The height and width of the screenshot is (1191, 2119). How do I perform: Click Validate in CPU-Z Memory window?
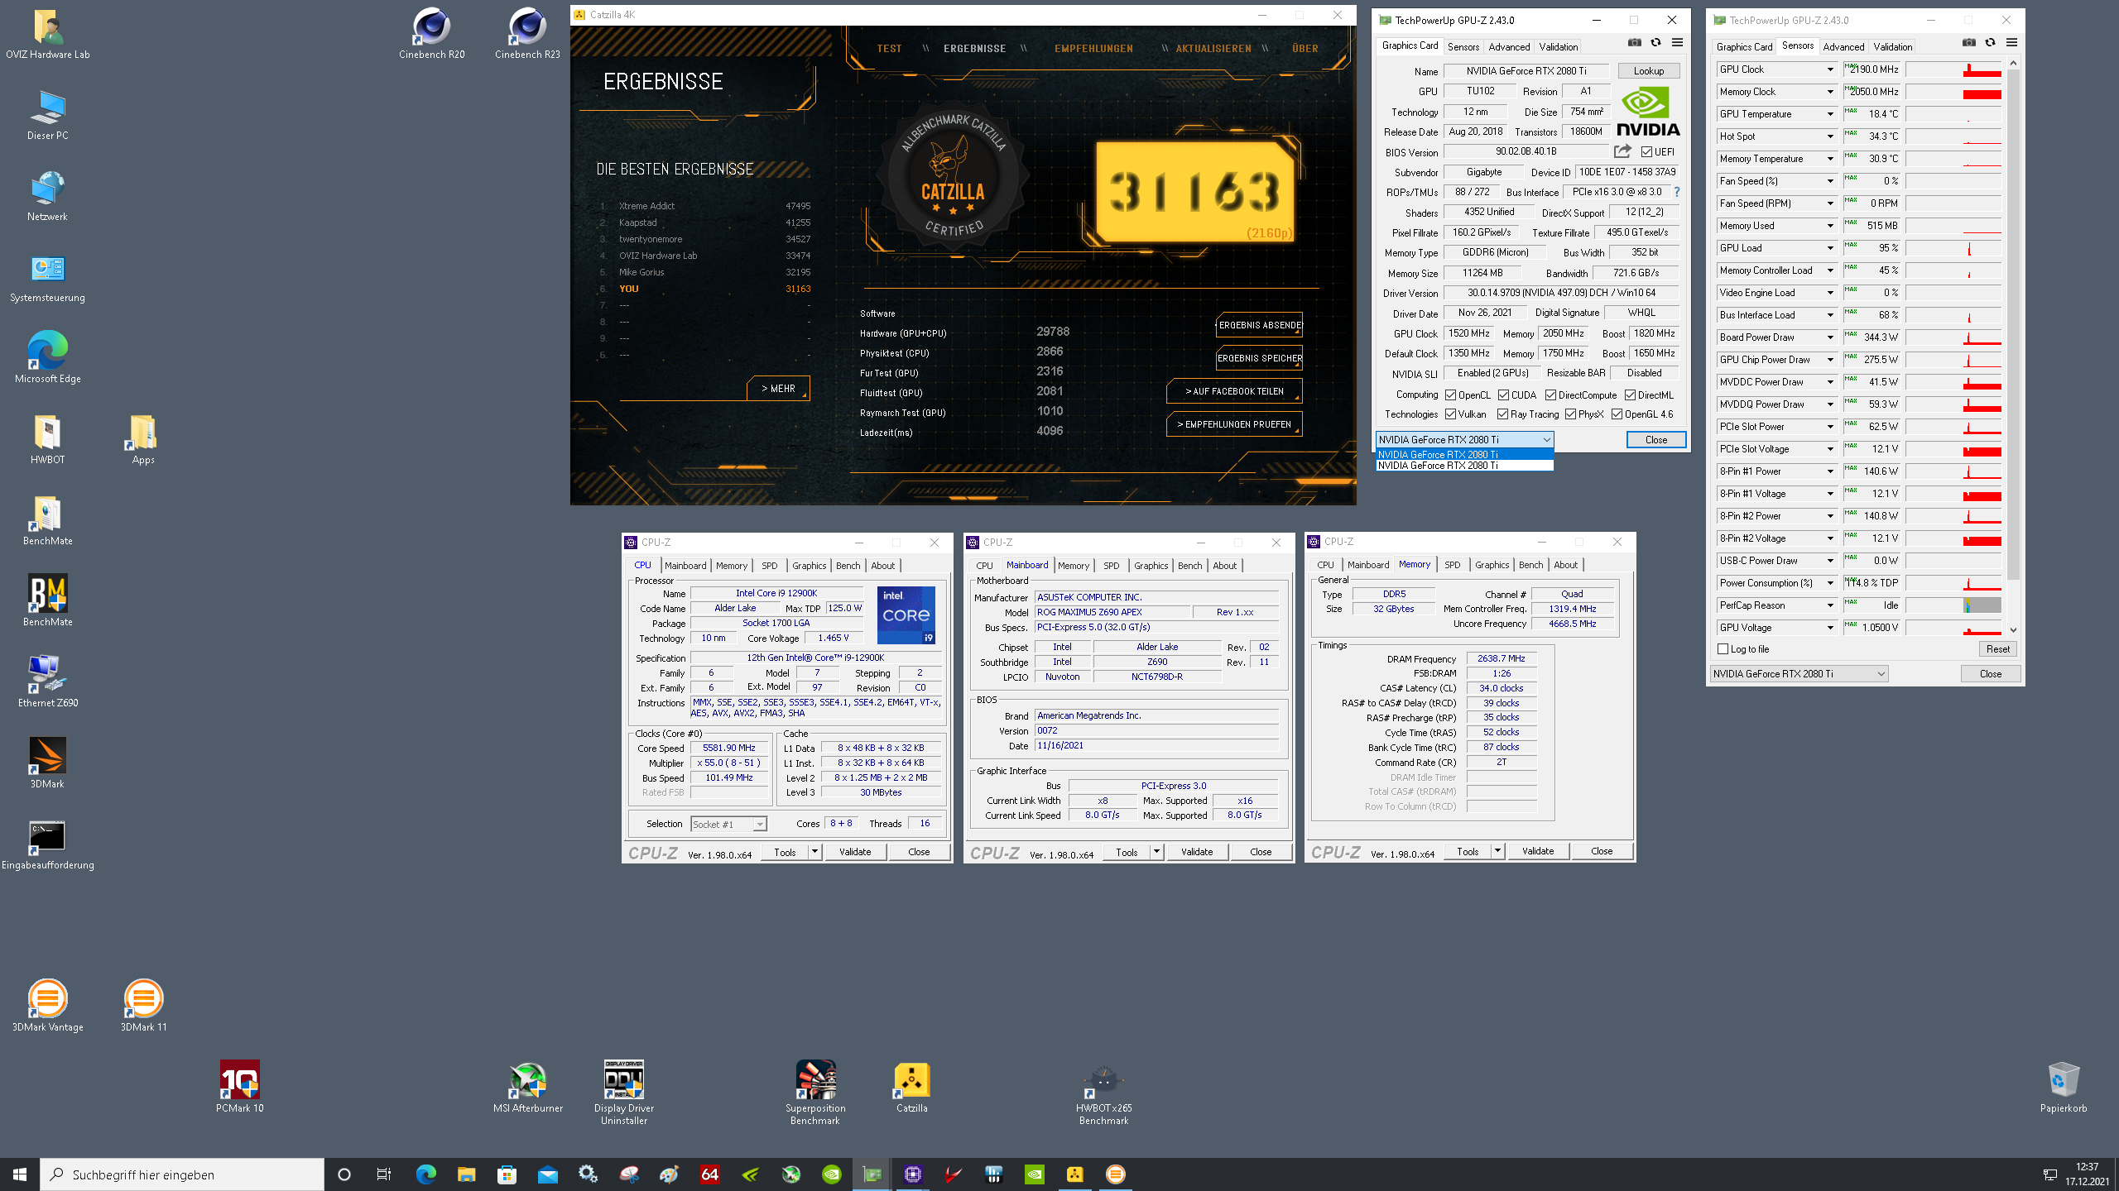coord(1537,851)
